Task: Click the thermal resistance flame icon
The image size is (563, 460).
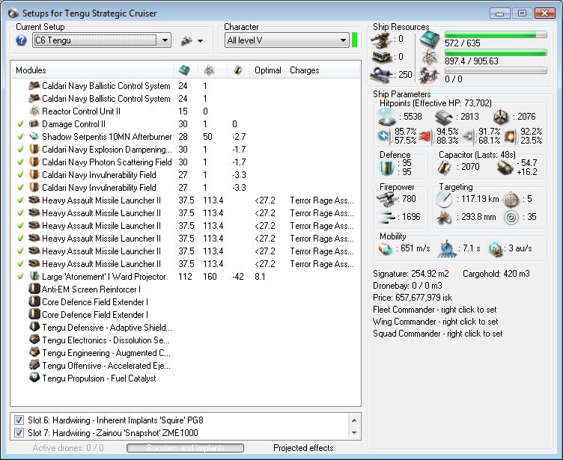Action: [x=427, y=136]
